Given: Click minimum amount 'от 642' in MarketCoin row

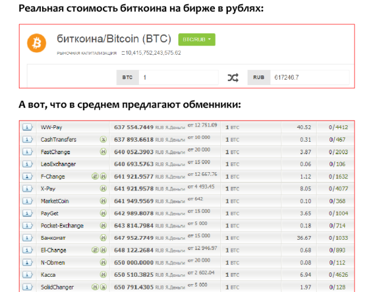Looking at the screenshot, I should (x=196, y=199).
